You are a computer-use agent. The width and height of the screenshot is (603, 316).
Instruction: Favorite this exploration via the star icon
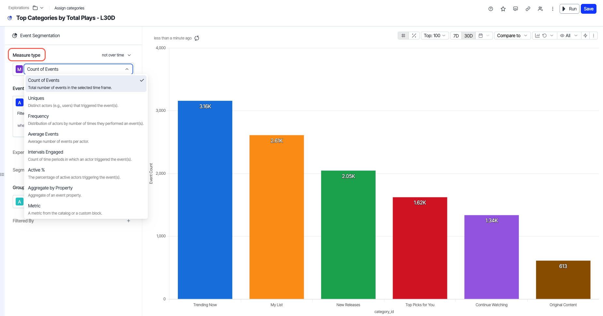coord(503,9)
